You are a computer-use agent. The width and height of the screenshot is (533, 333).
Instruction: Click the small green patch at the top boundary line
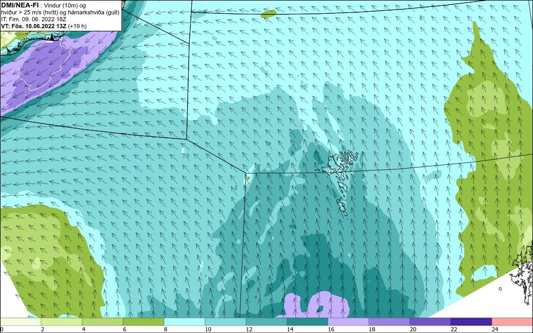point(269,13)
